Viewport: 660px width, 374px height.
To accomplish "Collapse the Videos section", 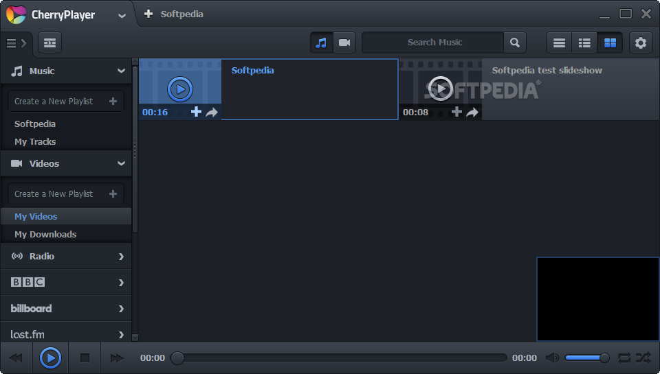I will 121,163.
